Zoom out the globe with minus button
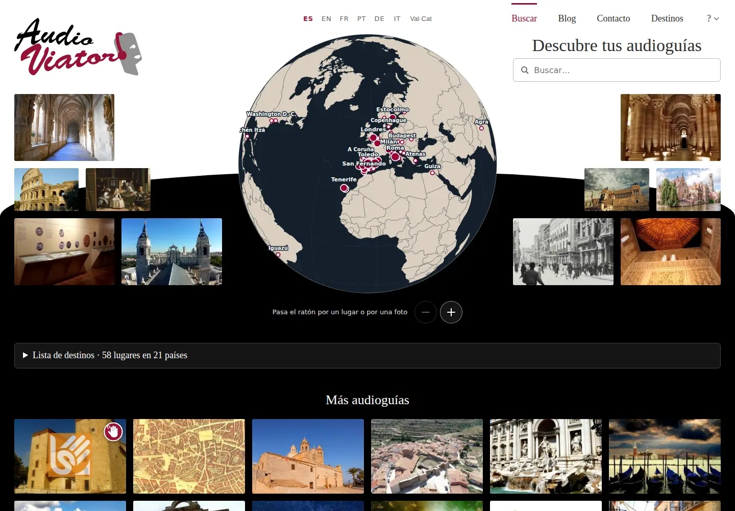 coord(426,312)
